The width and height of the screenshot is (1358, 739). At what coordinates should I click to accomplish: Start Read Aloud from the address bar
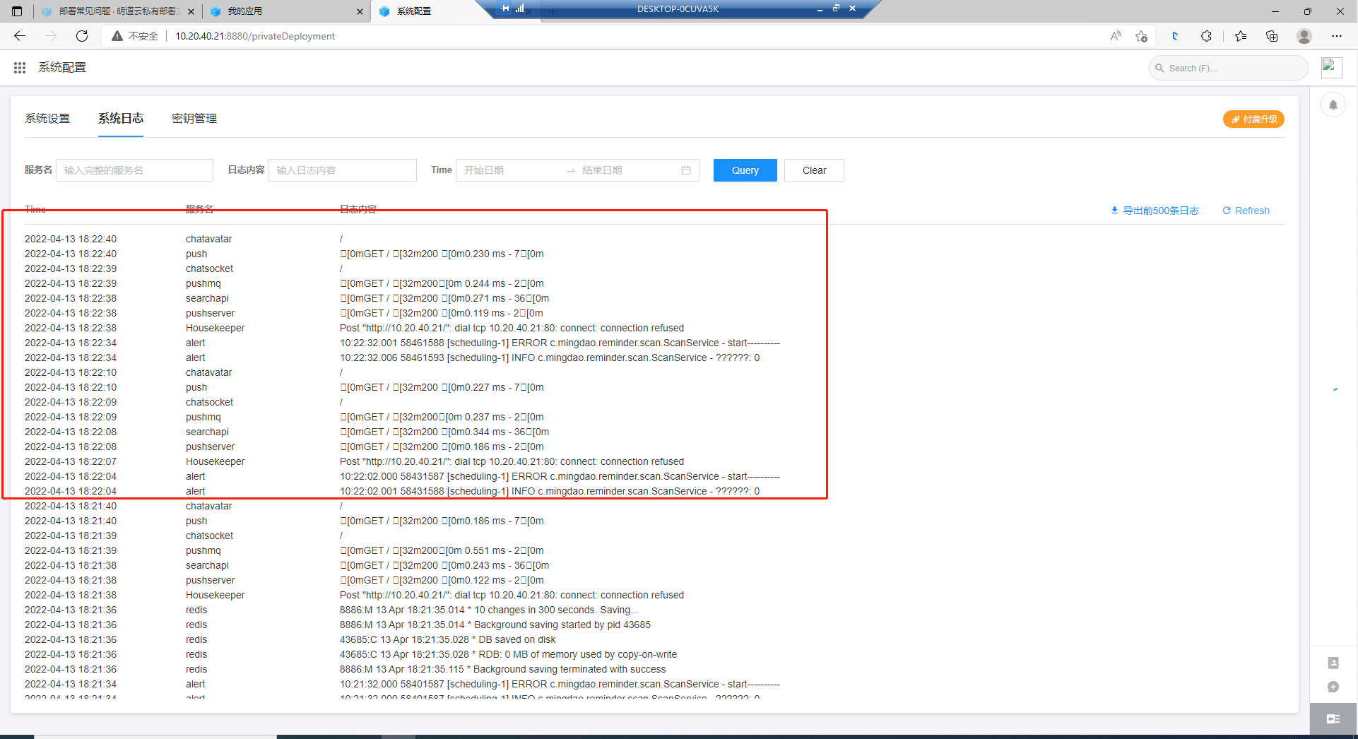point(1116,36)
